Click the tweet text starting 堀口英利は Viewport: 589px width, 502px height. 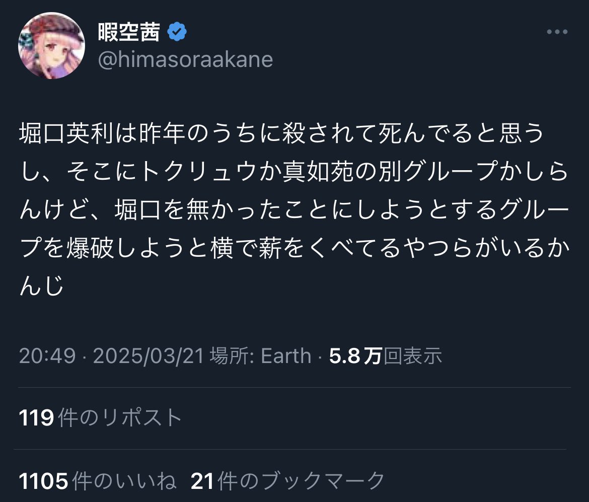(x=282, y=134)
